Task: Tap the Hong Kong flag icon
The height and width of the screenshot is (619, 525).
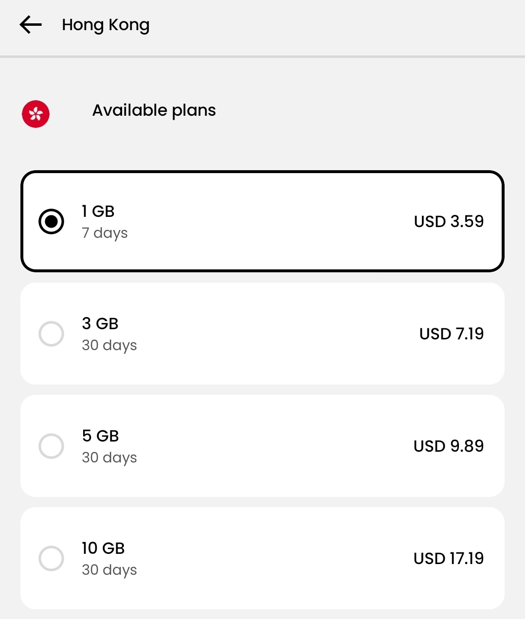Action: click(x=36, y=114)
